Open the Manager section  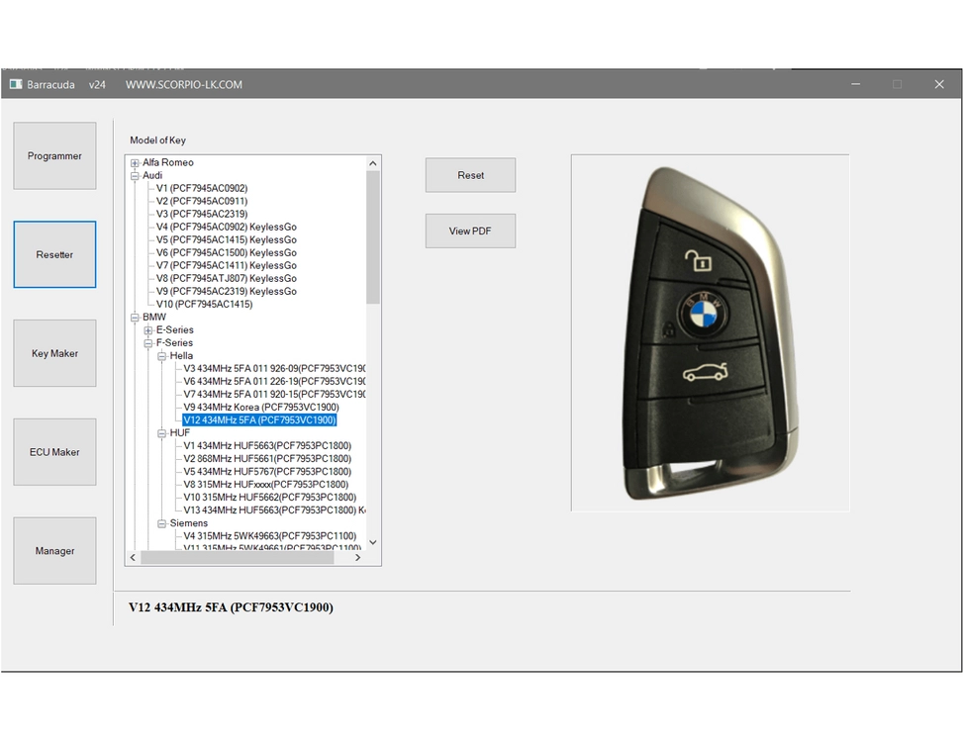(54, 550)
